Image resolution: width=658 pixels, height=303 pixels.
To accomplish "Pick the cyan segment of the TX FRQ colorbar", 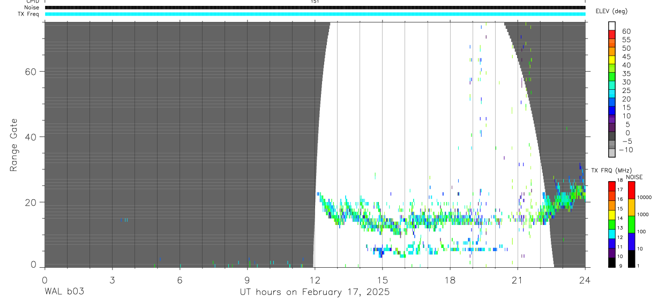I will click(x=611, y=234).
